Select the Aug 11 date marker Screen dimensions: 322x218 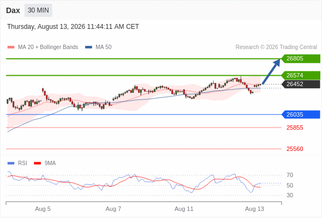tap(184, 209)
